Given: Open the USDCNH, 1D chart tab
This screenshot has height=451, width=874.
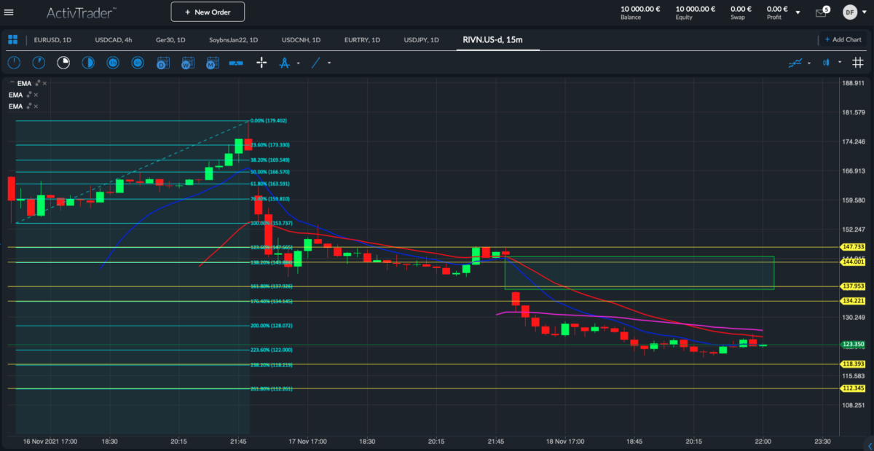Looking at the screenshot, I should pyautogui.click(x=301, y=39).
